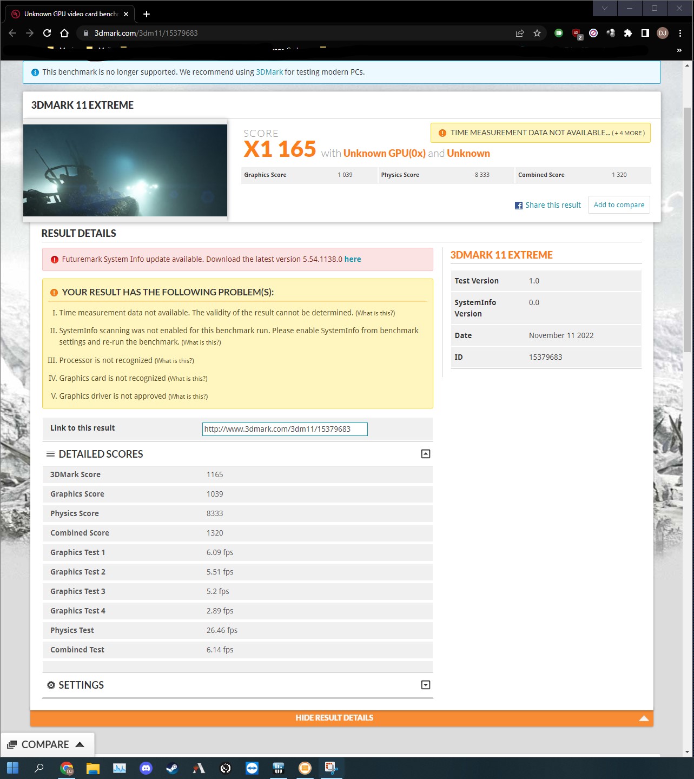Select the Link to this result URL field
Screen dimensions: 694x779
click(x=285, y=429)
